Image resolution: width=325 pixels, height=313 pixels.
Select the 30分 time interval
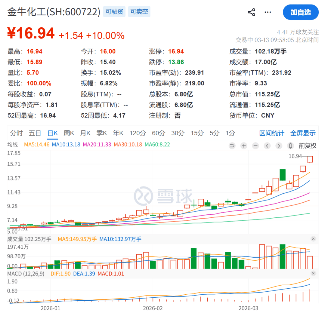[x=178, y=133]
